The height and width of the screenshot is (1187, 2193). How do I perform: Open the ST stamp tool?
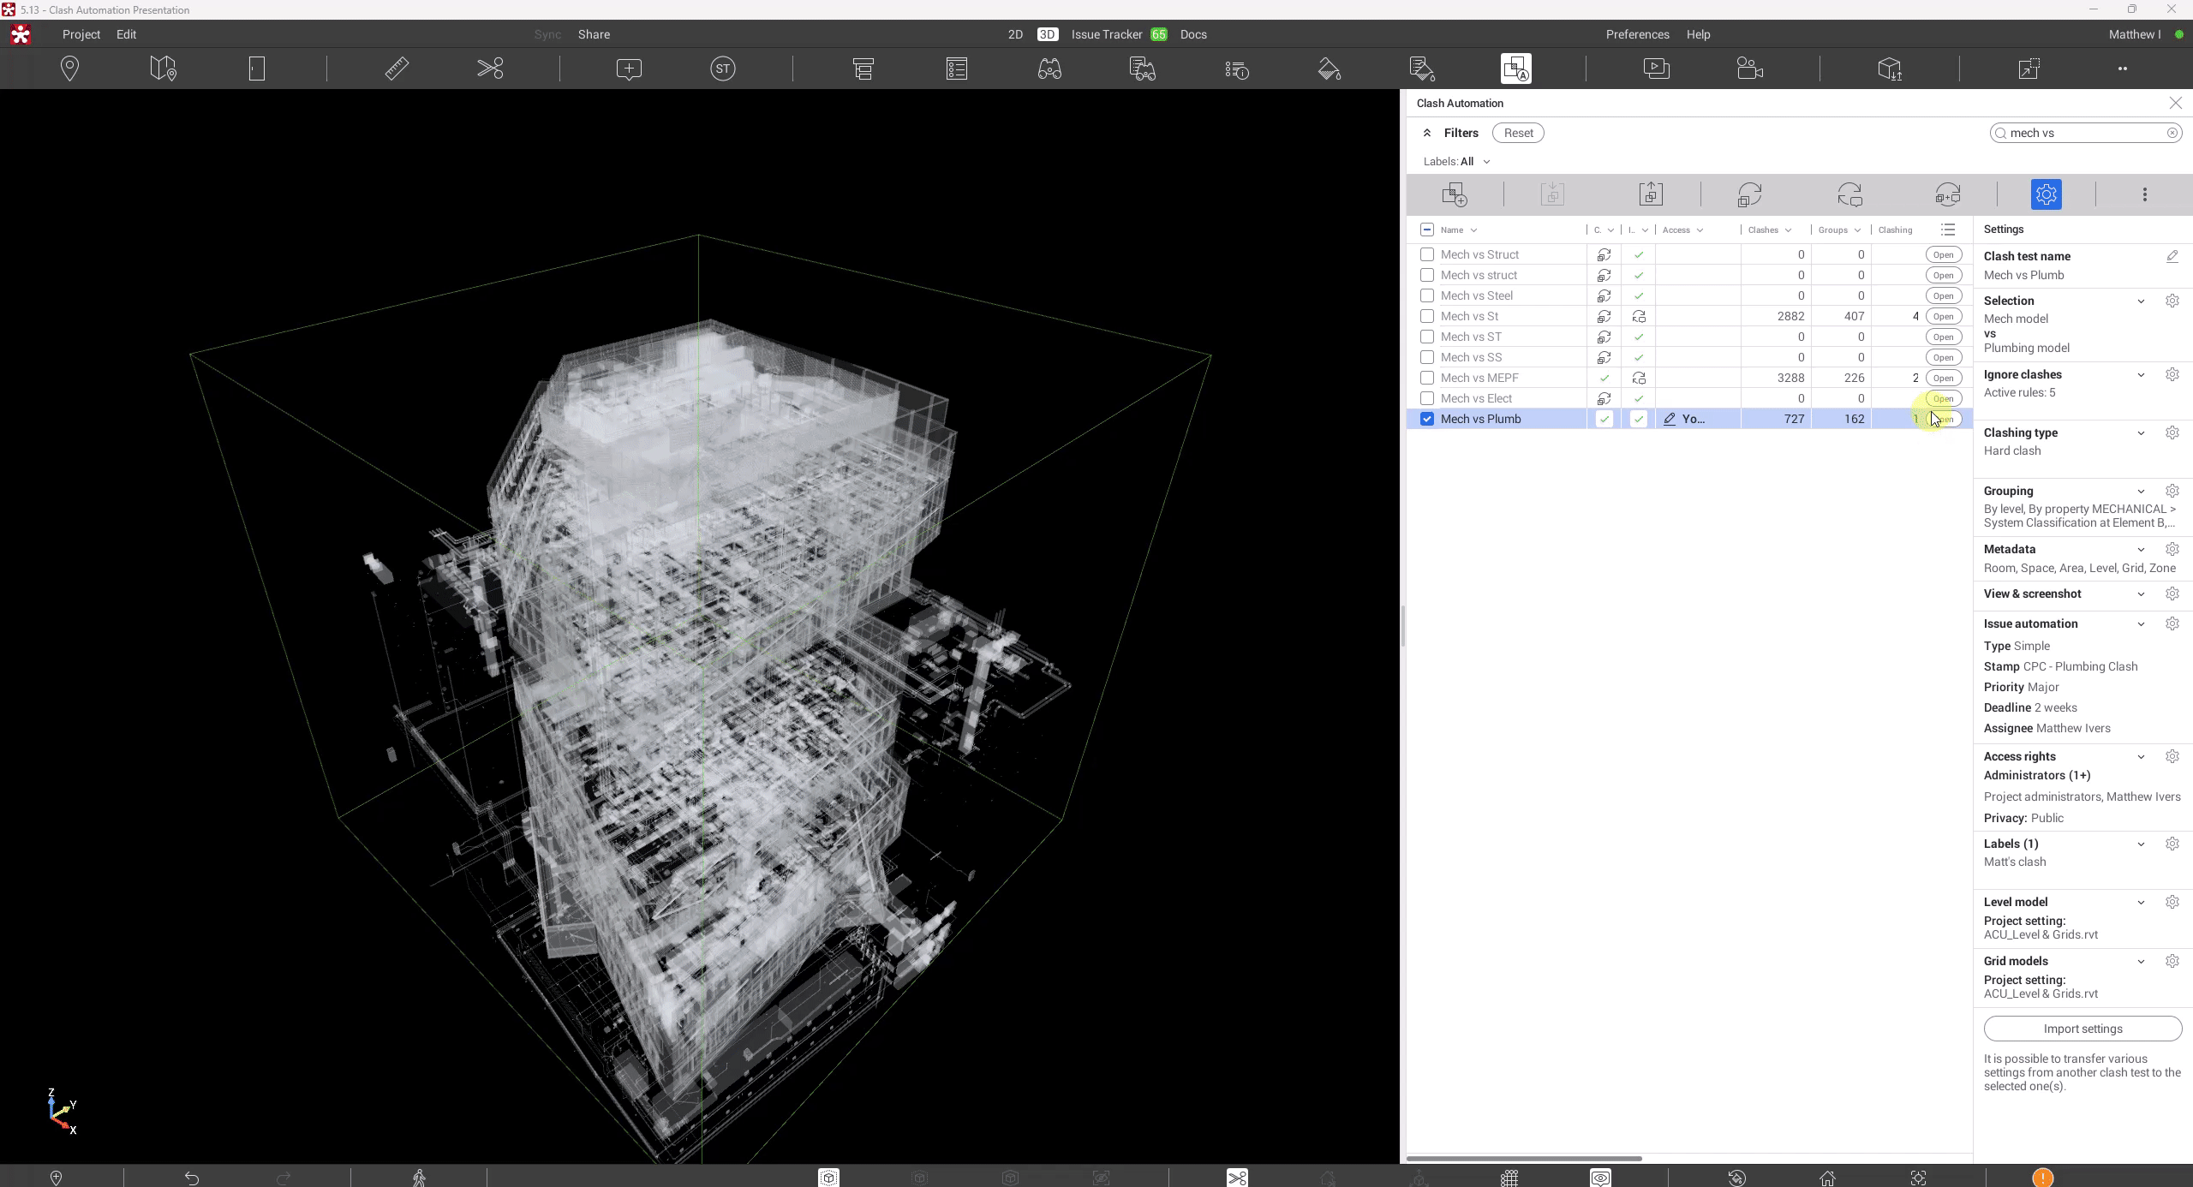pyautogui.click(x=723, y=69)
